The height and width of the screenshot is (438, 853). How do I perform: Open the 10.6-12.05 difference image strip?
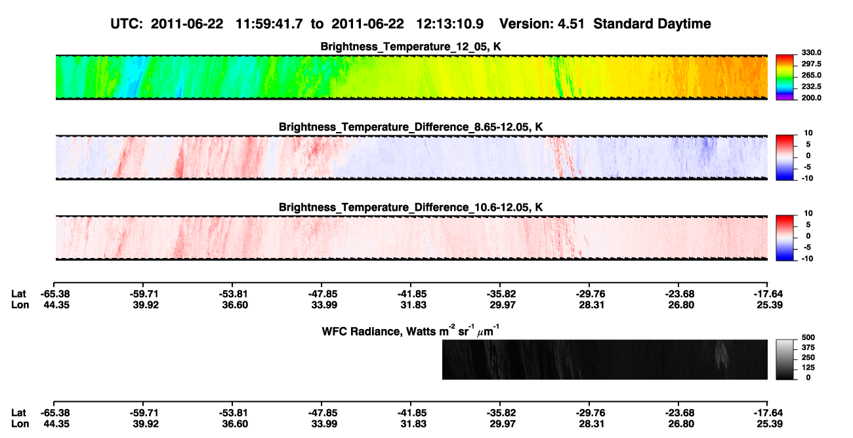[411, 238]
